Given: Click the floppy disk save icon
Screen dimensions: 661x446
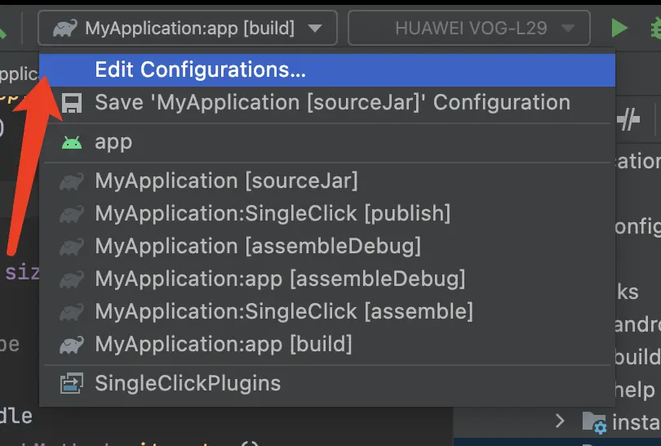Looking at the screenshot, I should point(72,103).
